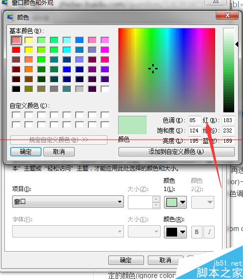Confirm color dialog with 确定 button
Viewport: 243px width, 279px height.
click(26, 152)
